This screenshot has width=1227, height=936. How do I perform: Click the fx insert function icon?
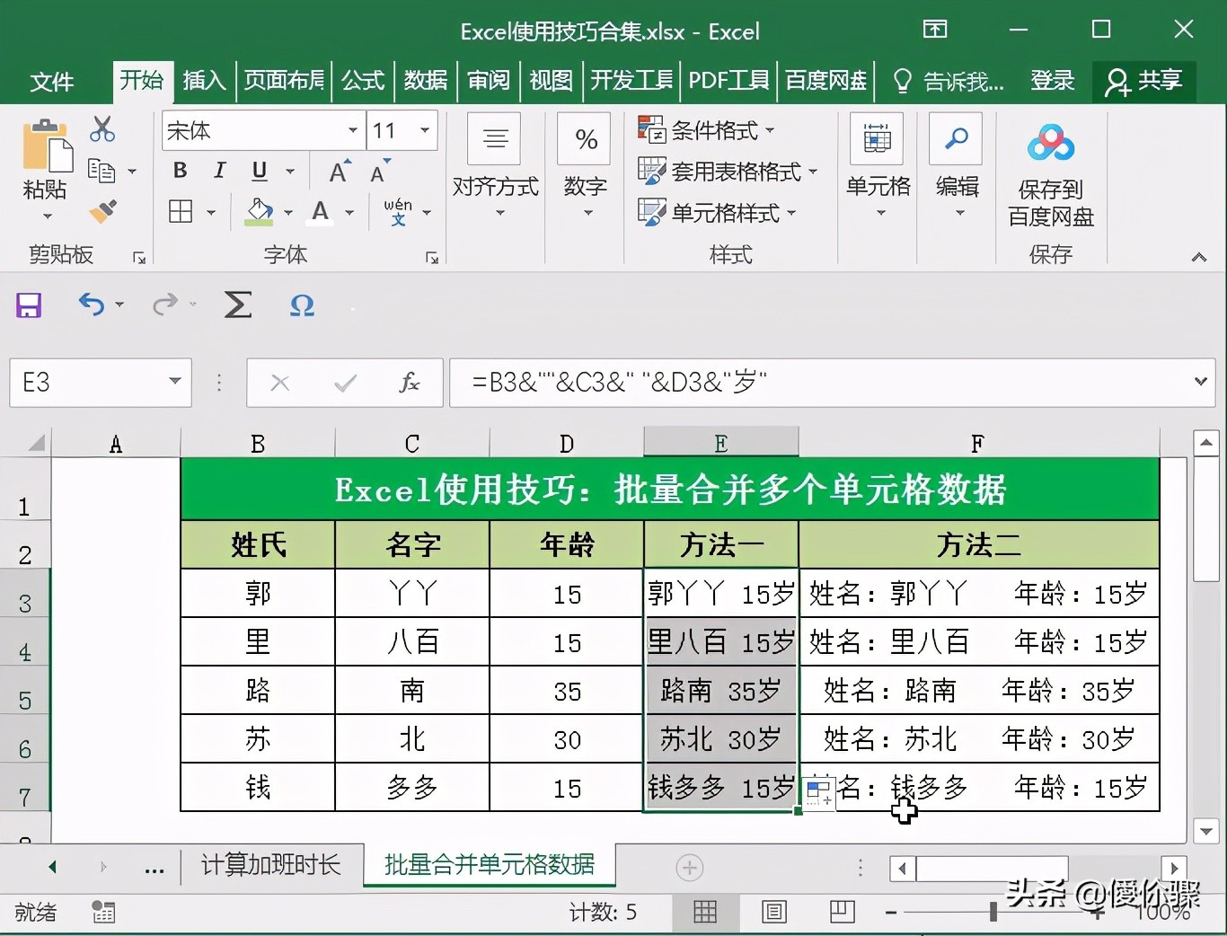coord(410,382)
